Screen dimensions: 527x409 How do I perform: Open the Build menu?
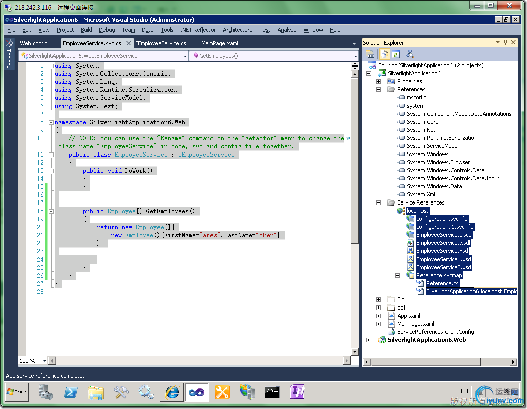pos(86,30)
